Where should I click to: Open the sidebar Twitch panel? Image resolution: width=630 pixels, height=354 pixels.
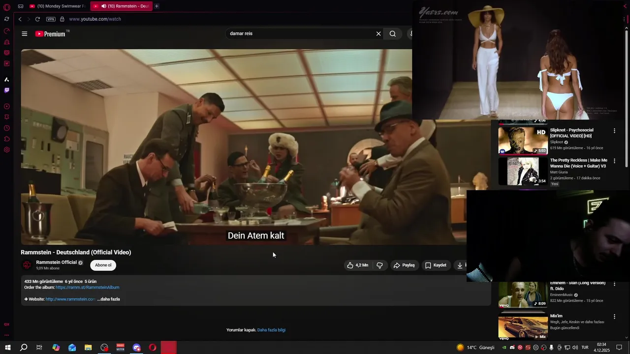pos(6,90)
